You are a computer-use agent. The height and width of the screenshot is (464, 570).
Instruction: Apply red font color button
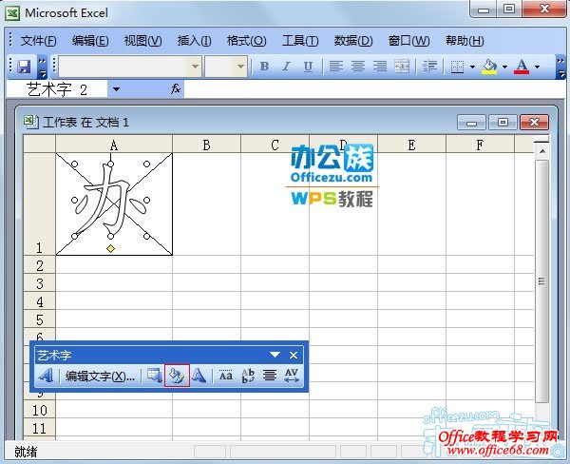tap(522, 67)
